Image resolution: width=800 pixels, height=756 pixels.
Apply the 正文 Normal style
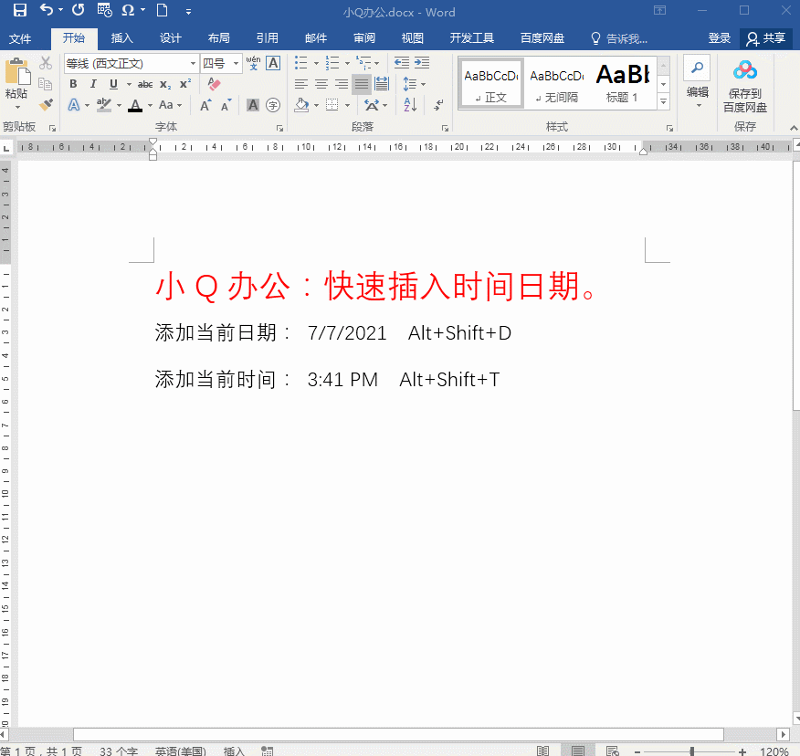pos(491,83)
